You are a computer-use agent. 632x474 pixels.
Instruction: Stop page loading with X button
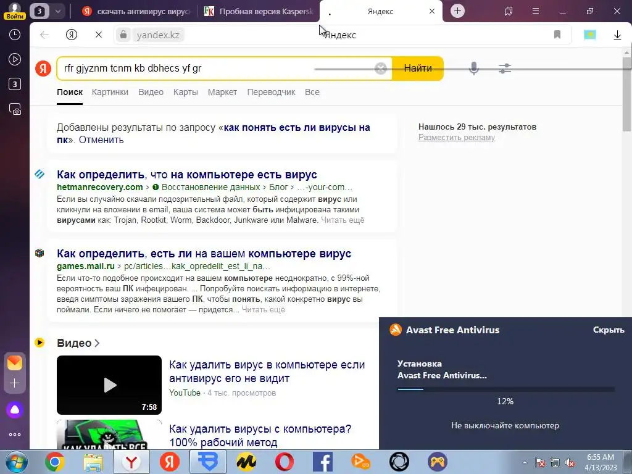pos(98,35)
